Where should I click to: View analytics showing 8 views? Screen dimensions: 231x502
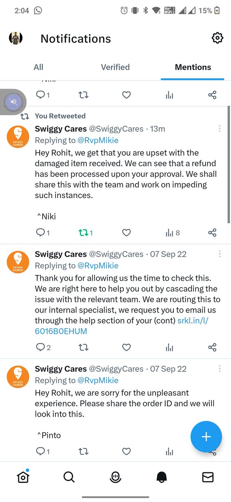[173, 233]
